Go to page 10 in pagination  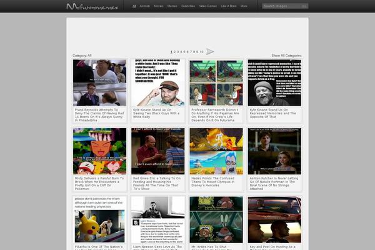201,52
